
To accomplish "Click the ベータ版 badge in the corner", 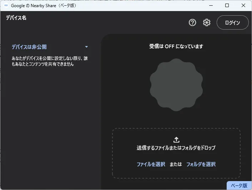I will point(239,185).
